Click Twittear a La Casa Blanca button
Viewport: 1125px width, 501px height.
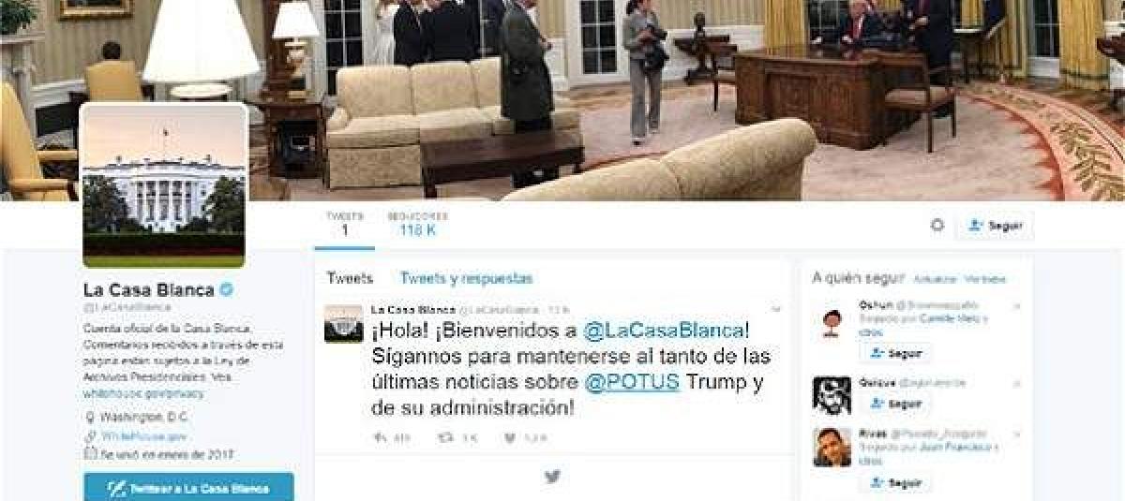coord(188,488)
